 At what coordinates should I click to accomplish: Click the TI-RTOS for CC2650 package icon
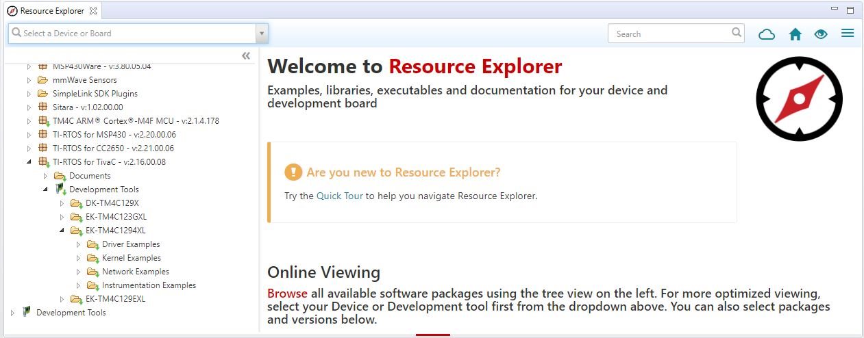[42, 148]
